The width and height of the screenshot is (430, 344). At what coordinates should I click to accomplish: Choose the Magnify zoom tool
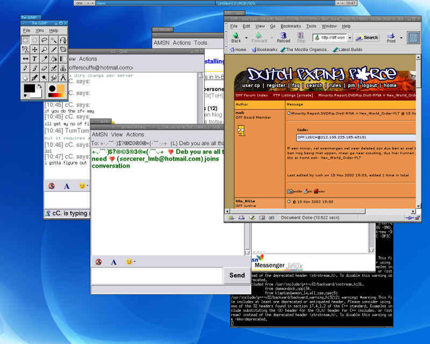coord(44,49)
